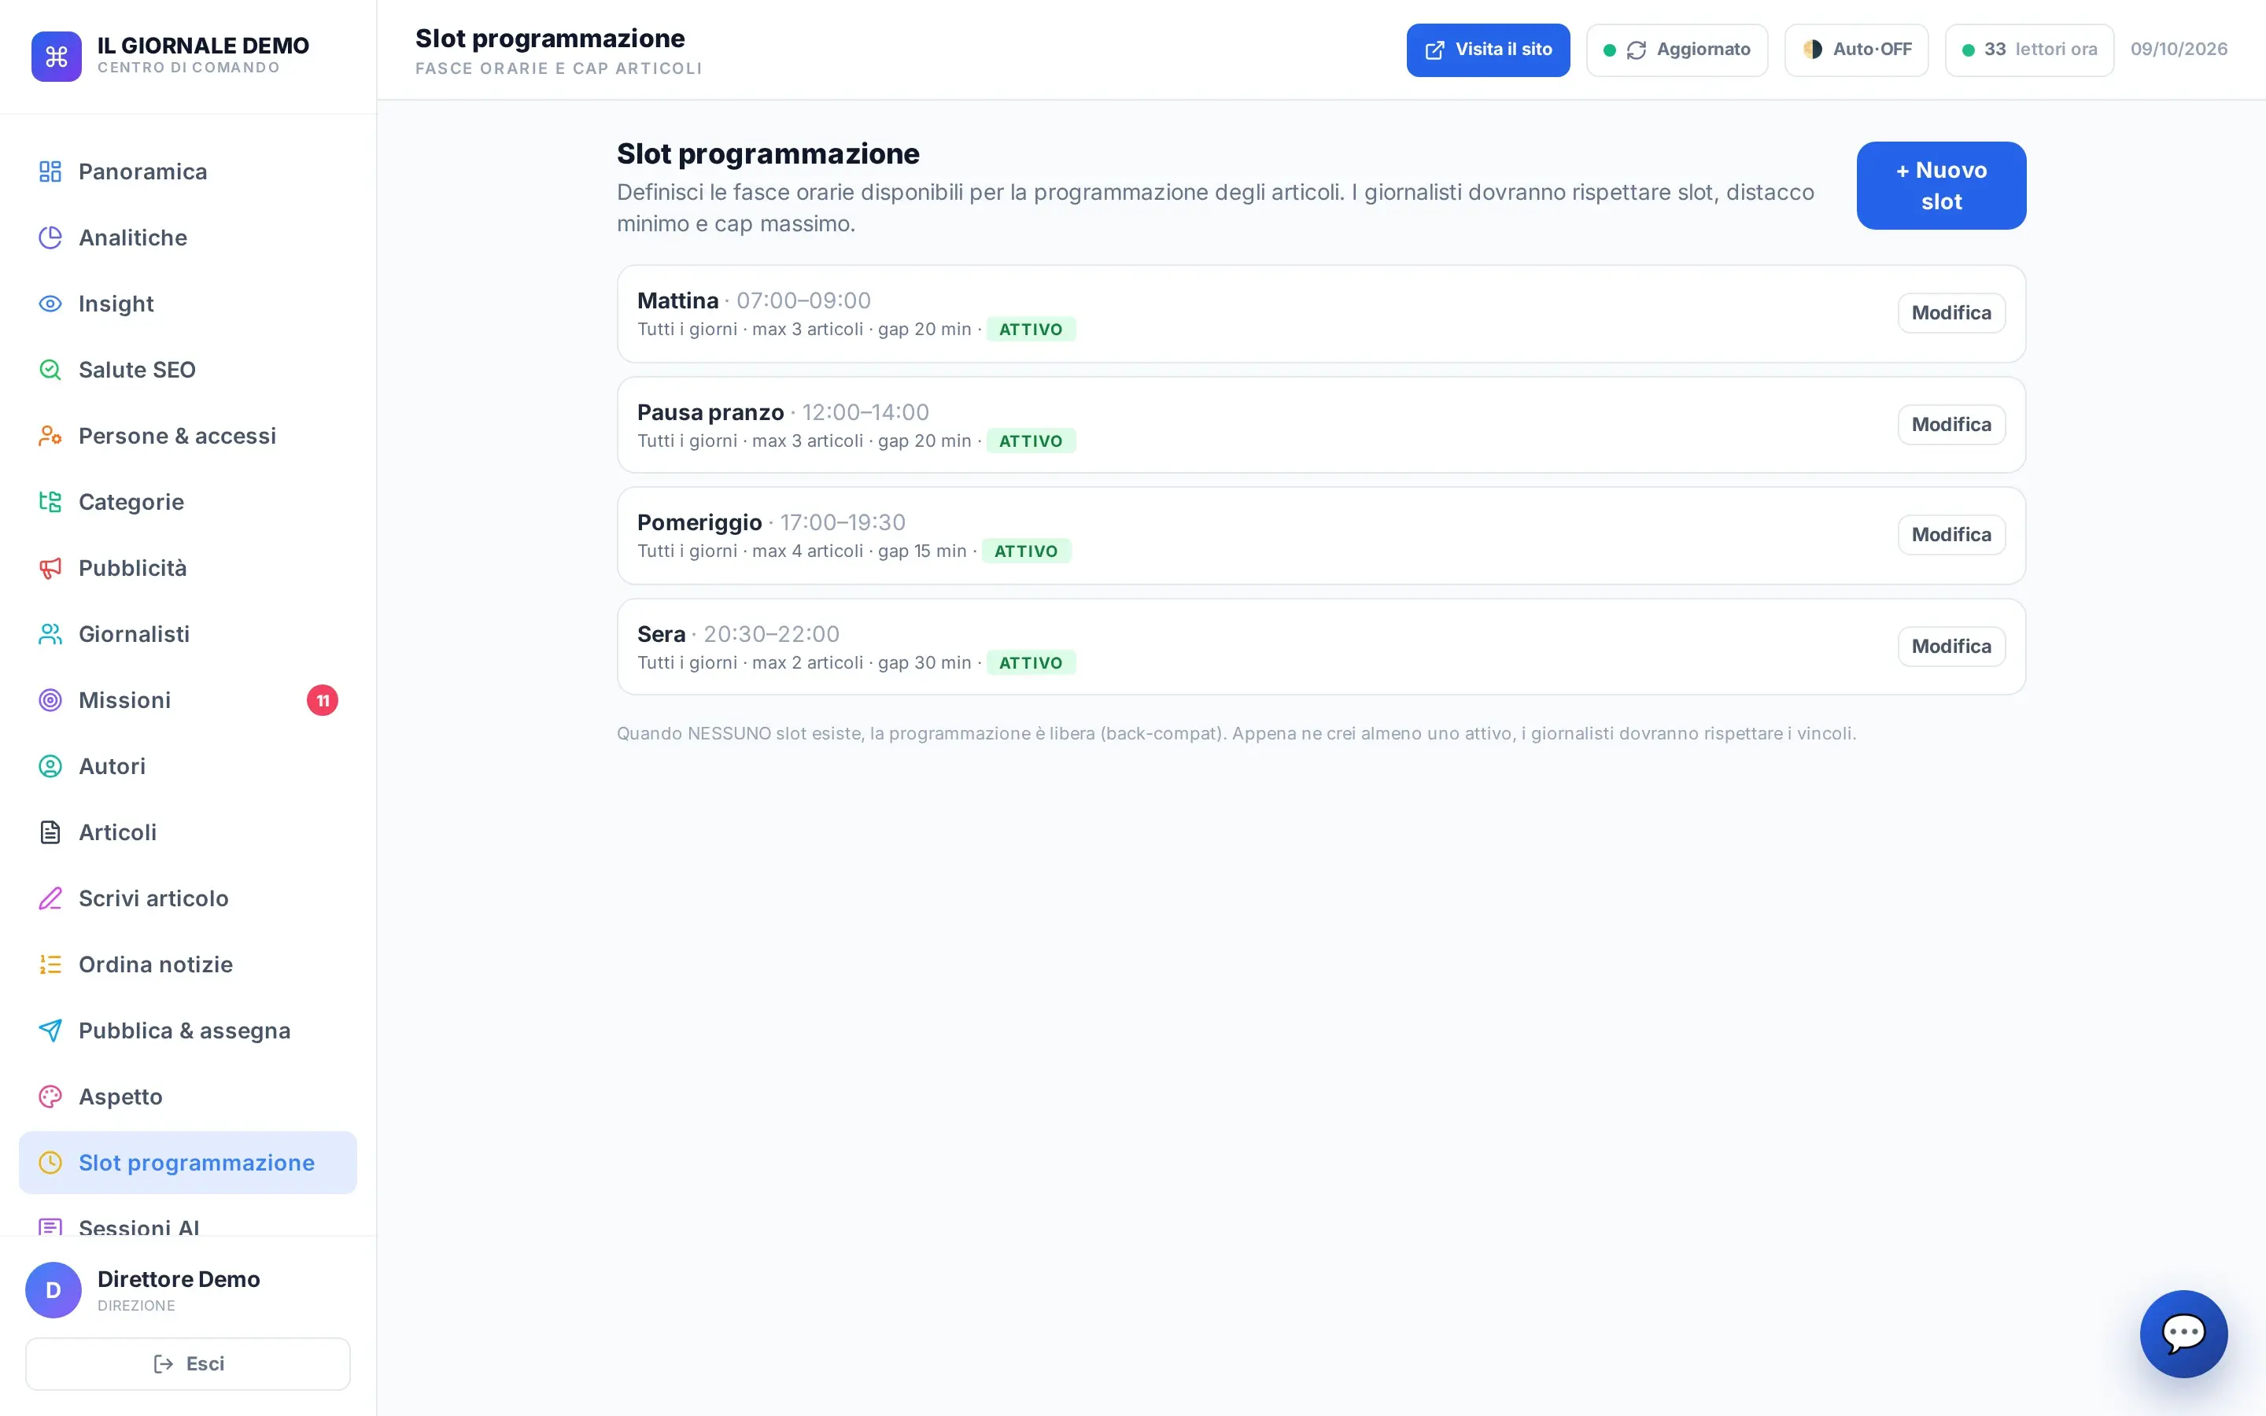The image size is (2266, 1416).
Task: Click the Direttore Demo avatar
Action: pyautogui.click(x=54, y=1289)
